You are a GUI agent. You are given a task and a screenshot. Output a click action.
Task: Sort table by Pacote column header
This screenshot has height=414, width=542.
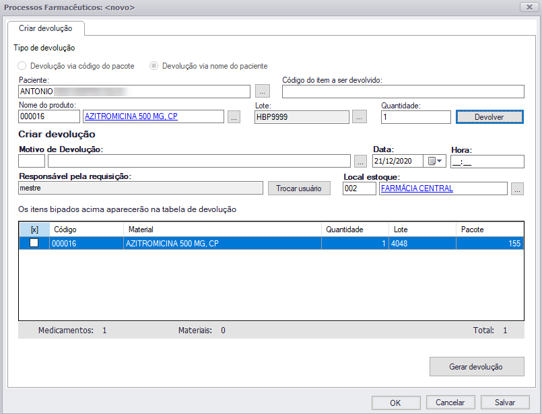489,230
